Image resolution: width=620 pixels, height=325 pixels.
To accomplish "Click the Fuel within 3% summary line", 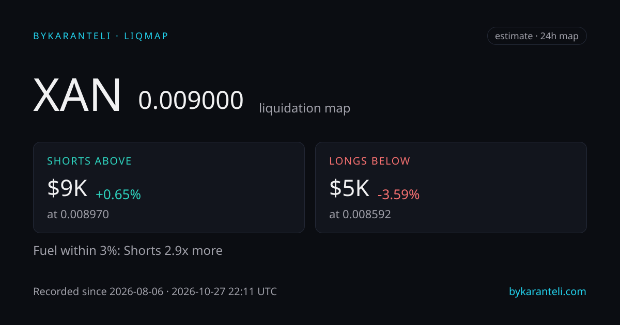I will coord(128,251).
